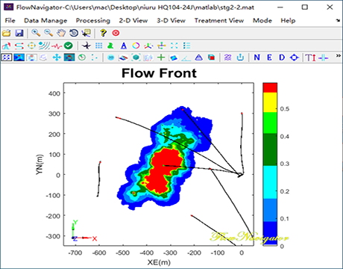The height and width of the screenshot is (269, 343).
Task: Open the Help menu
Action: click(x=288, y=20)
